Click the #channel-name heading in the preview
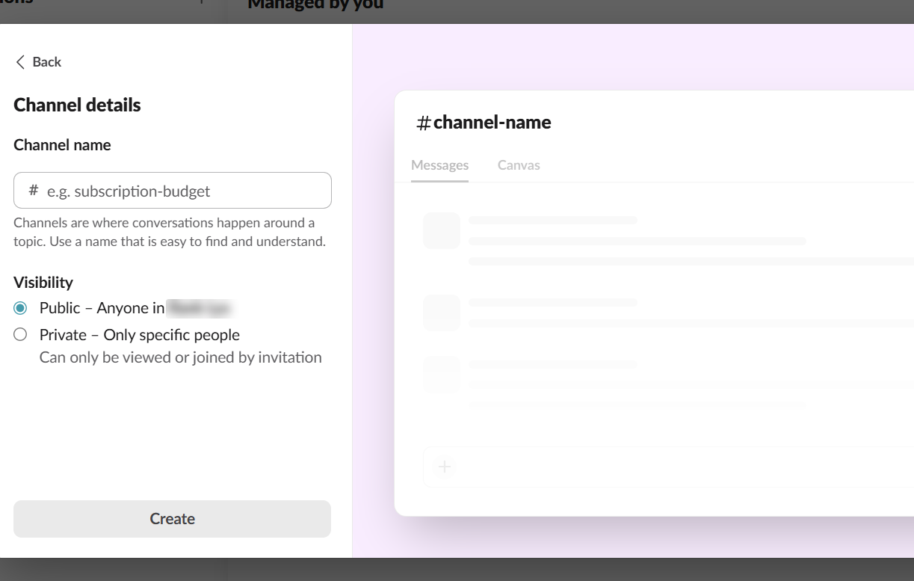914x581 pixels. point(484,122)
